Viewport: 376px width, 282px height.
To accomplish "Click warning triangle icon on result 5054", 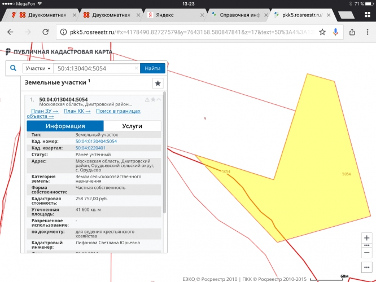I will click(x=147, y=100).
